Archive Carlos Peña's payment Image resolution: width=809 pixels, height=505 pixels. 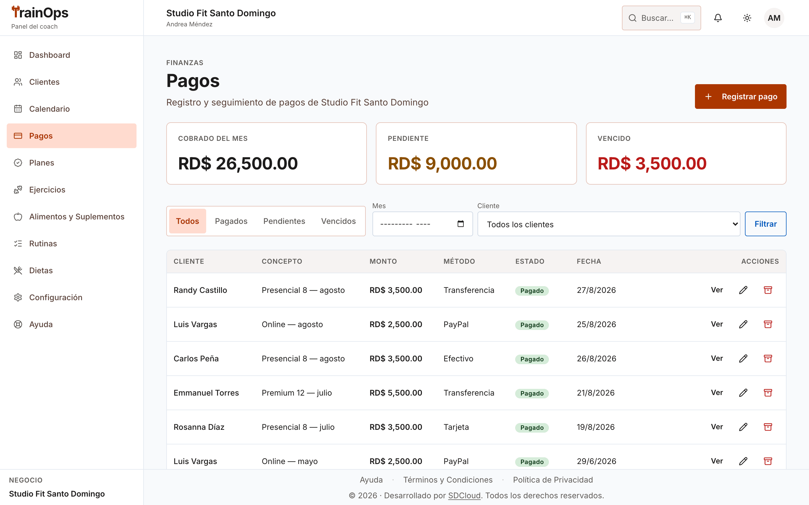point(768,358)
